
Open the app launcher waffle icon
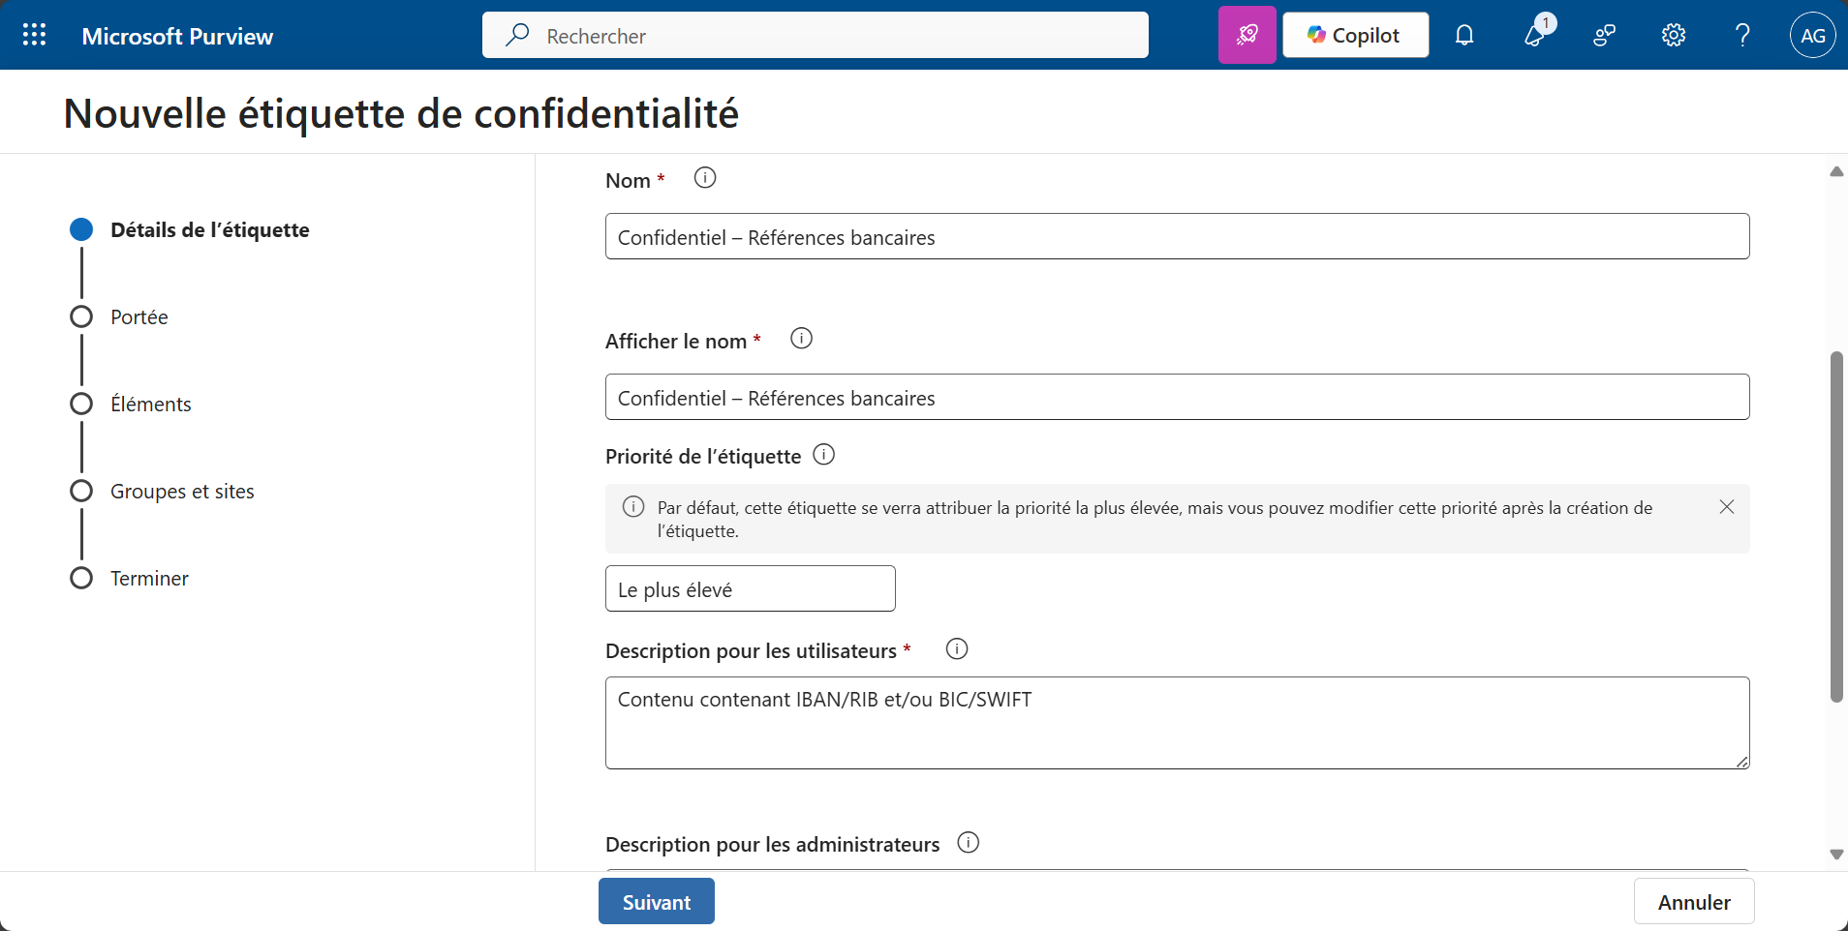pyautogui.click(x=34, y=36)
